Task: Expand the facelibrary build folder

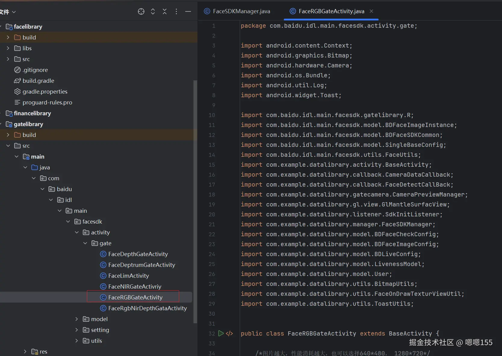Action: [x=8, y=37]
